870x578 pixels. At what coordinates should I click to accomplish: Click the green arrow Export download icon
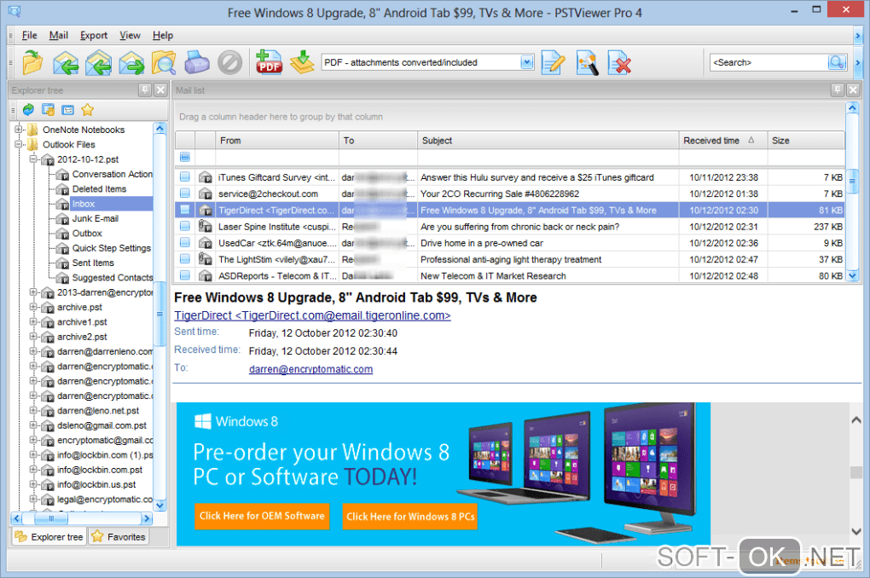(303, 62)
